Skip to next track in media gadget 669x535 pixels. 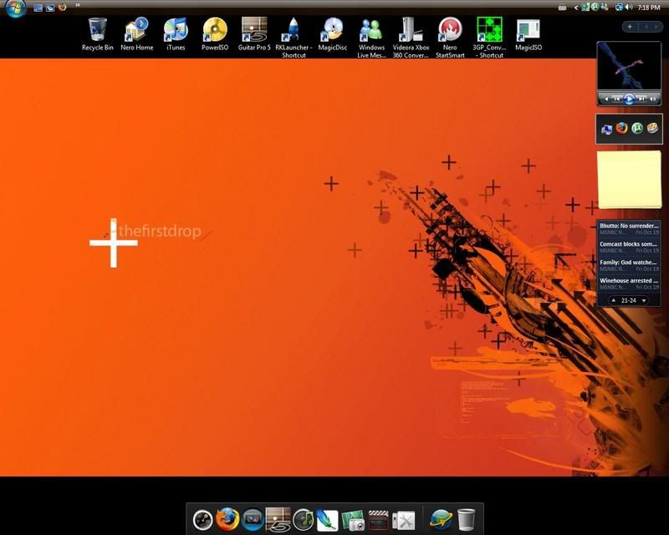coord(641,99)
